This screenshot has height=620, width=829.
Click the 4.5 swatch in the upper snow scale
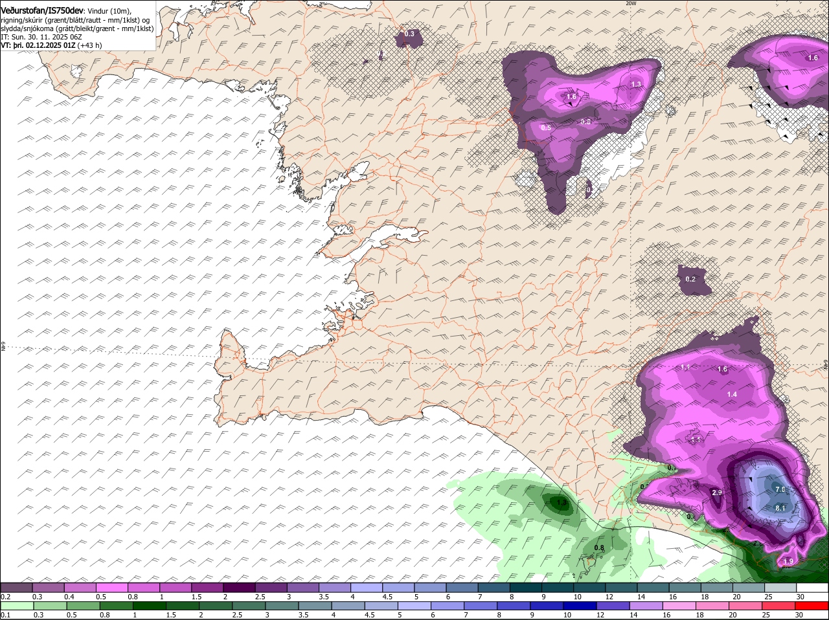coord(398,588)
